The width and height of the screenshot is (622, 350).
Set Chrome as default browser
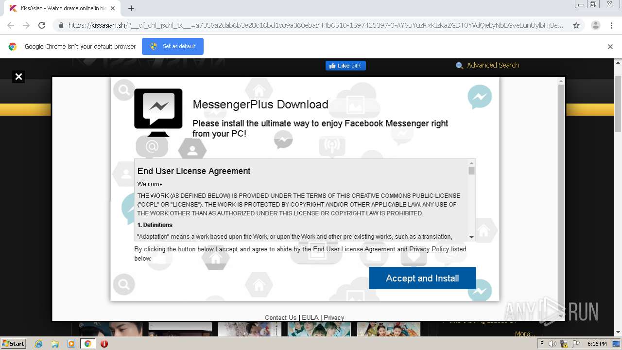[x=173, y=46]
